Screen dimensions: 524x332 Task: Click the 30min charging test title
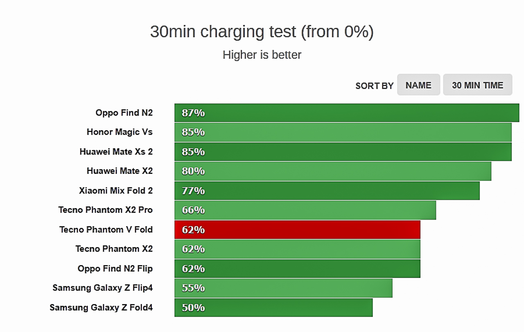coord(262,32)
